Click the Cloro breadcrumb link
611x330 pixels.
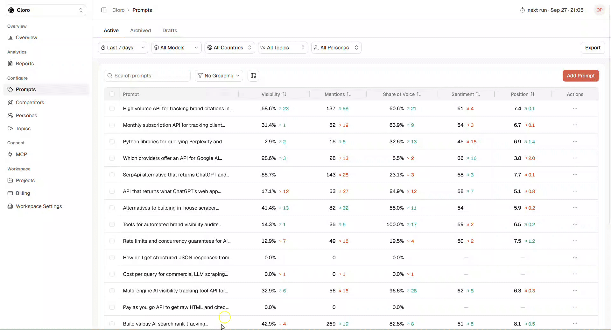[118, 10]
